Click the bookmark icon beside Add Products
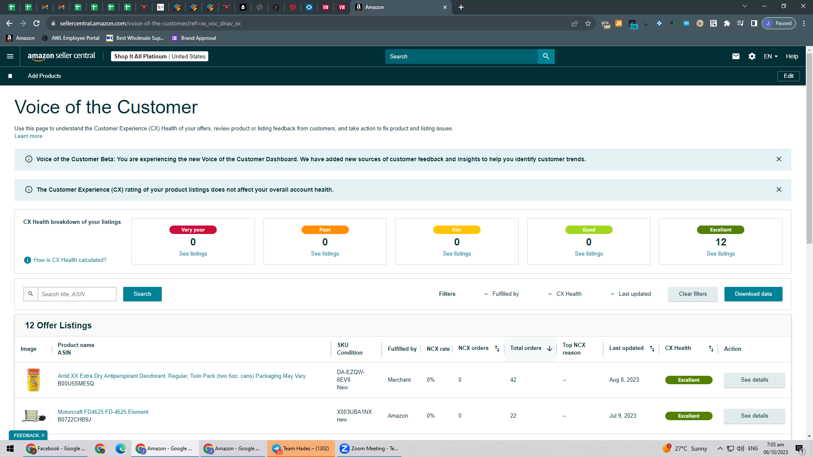This screenshot has width=813, height=457. pos(10,76)
